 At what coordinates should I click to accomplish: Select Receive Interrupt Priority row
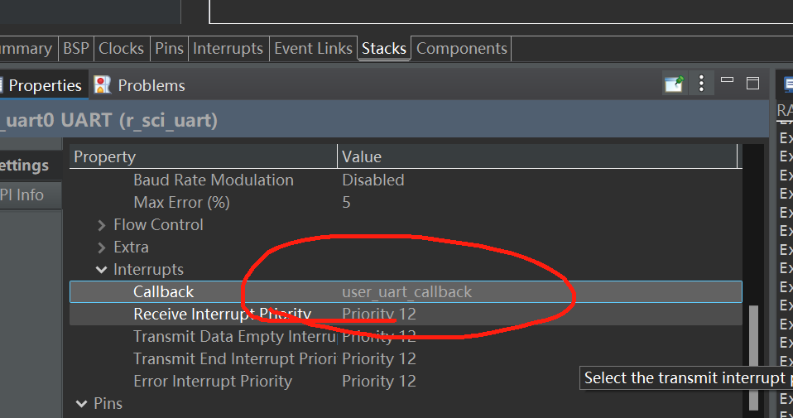point(406,314)
